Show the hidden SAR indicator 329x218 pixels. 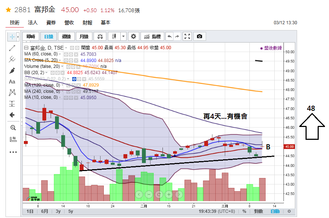74,79
